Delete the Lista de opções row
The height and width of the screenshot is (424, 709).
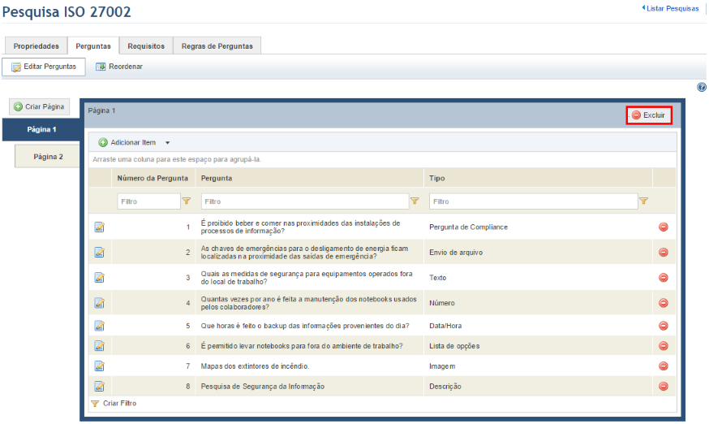(x=664, y=346)
